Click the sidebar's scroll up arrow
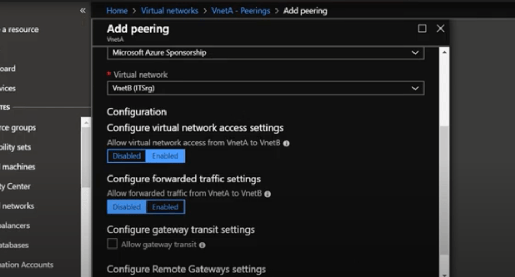This screenshot has width=515, height=277. click(x=85, y=122)
